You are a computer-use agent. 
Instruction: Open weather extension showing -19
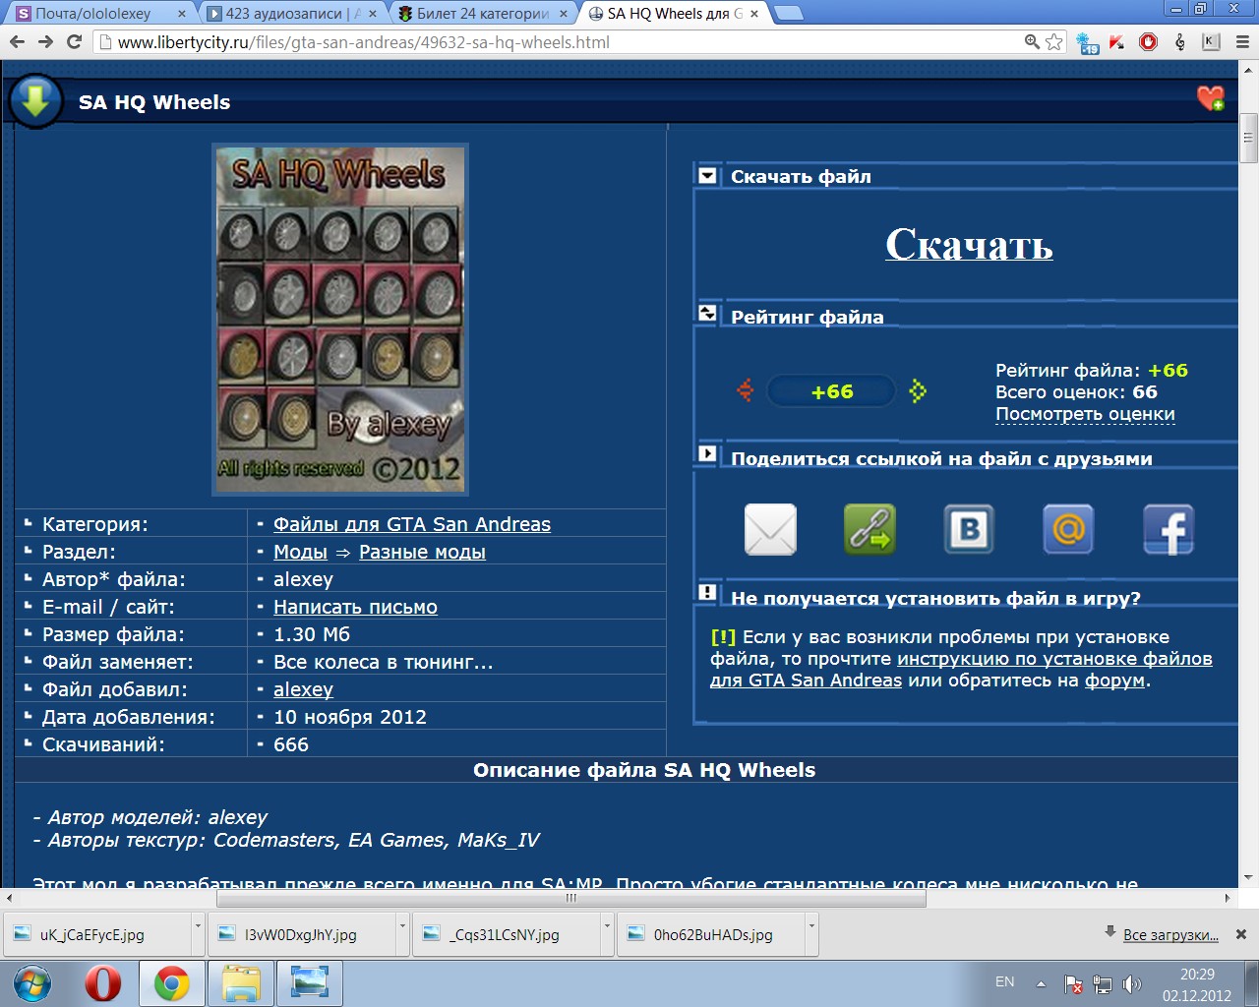tap(1087, 42)
